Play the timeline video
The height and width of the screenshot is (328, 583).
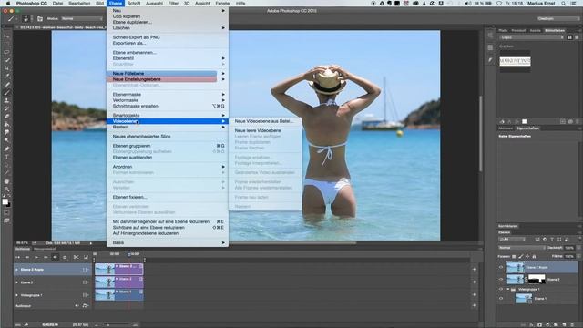click(x=36, y=257)
